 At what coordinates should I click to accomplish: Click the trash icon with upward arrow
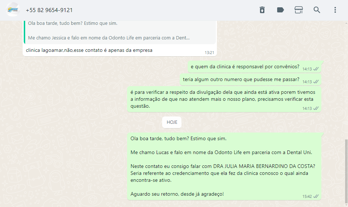pos(262,10)
